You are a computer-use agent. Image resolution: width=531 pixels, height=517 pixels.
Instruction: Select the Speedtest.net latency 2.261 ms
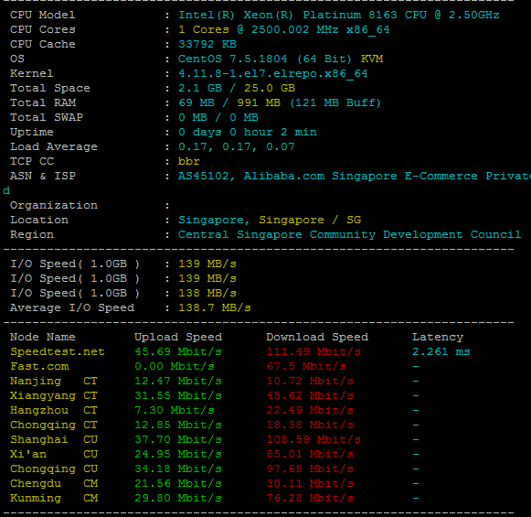441,351
